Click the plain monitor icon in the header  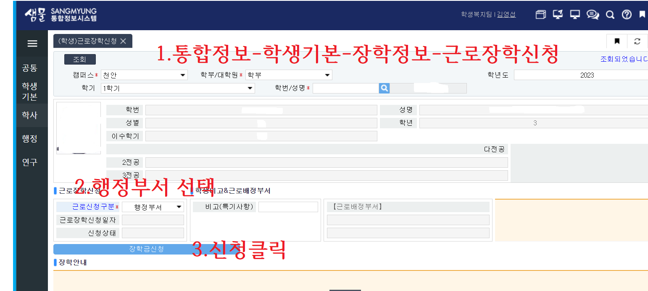point(575,15)
